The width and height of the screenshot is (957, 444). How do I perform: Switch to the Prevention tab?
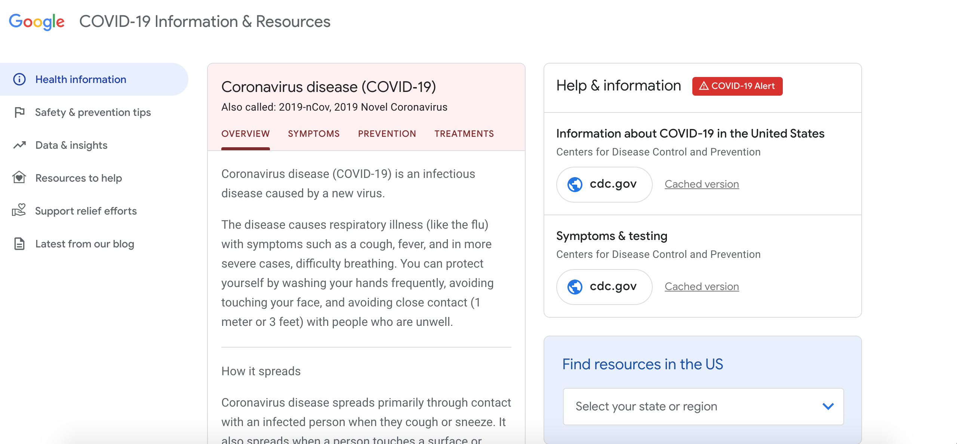387,134
